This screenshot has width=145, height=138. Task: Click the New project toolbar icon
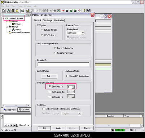[4, 11]
